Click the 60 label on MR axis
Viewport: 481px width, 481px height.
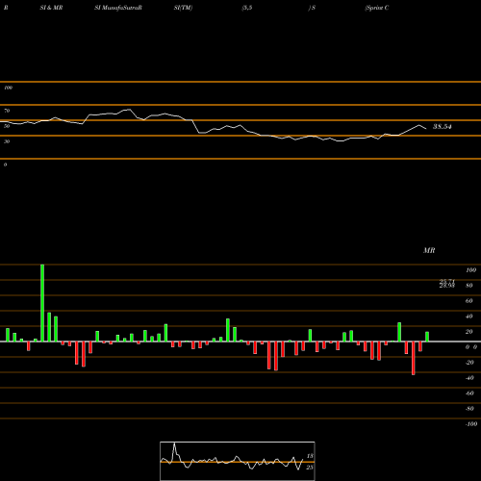pos(469,301)
